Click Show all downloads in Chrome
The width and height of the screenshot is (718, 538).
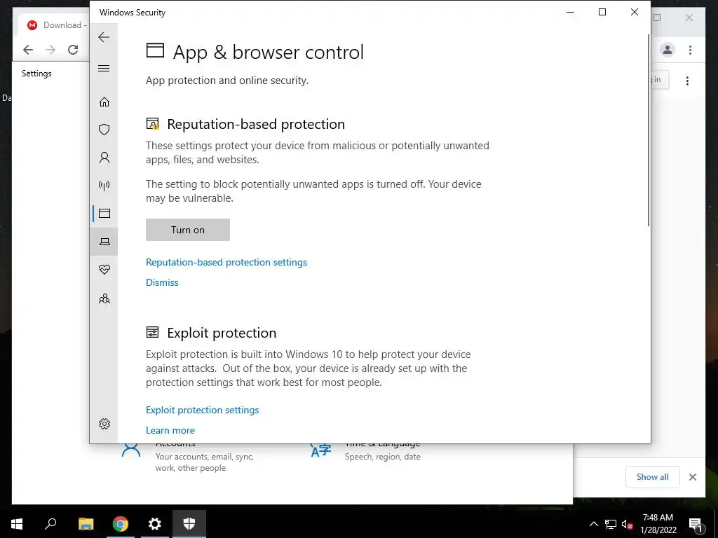point(653,476)
